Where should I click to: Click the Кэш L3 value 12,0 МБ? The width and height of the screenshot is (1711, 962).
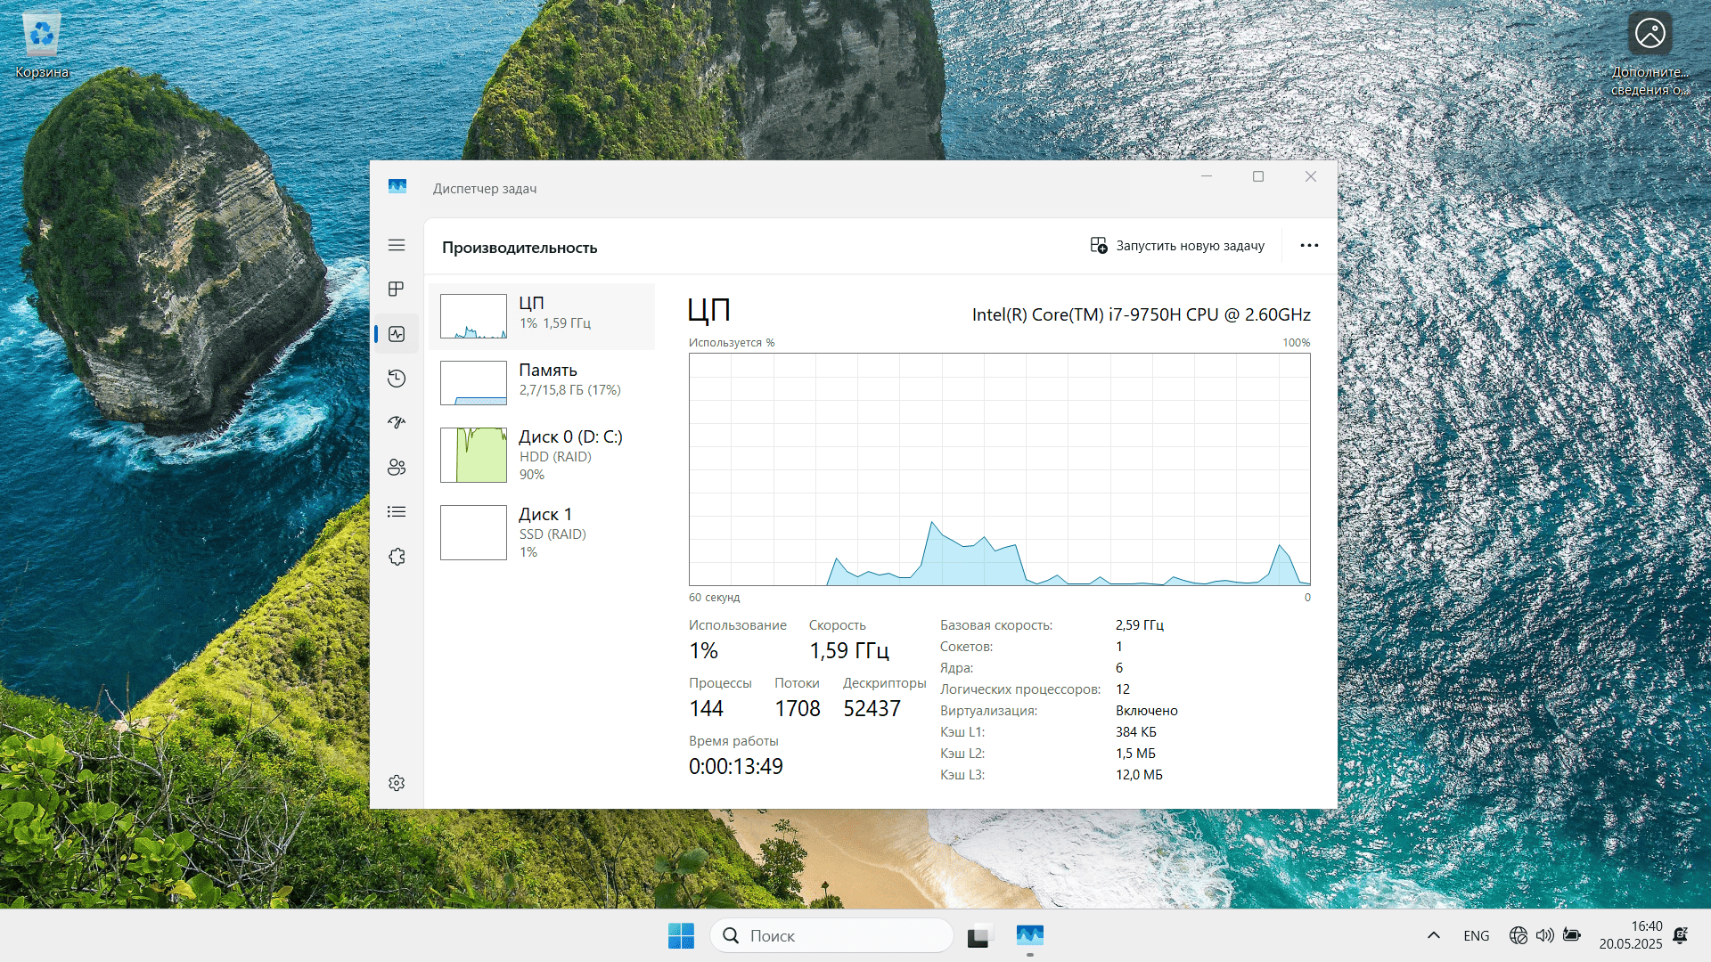pyautogui.click(x=1140, y=775)
